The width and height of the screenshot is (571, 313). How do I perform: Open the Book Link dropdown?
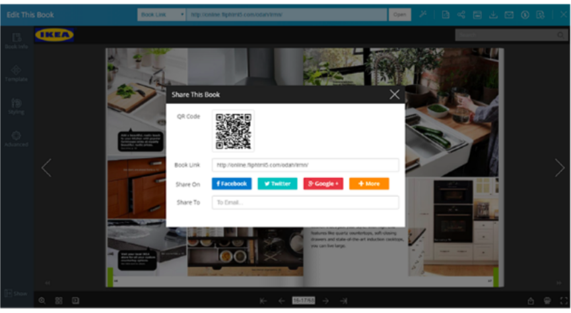162,14
